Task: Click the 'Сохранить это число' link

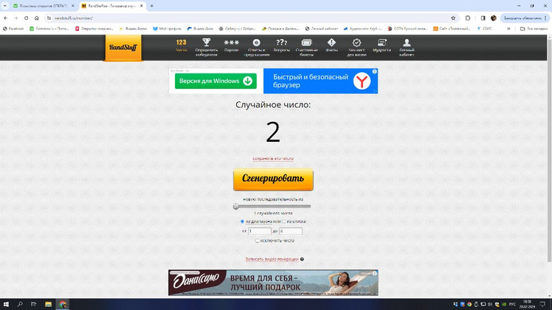Action: pos(273,158)
